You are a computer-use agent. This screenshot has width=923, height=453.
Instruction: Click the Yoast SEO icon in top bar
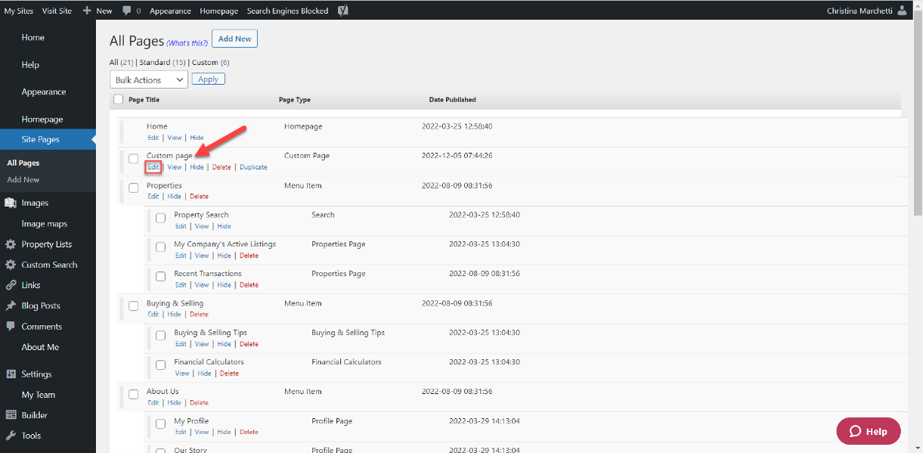pos(343,11)
